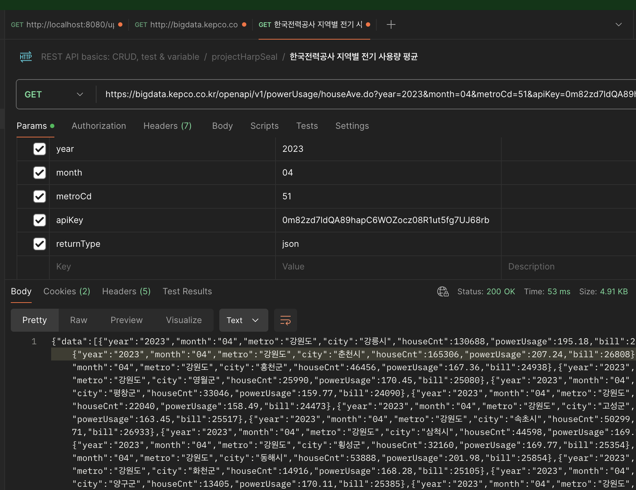Click the network globe lock icon

443,291
